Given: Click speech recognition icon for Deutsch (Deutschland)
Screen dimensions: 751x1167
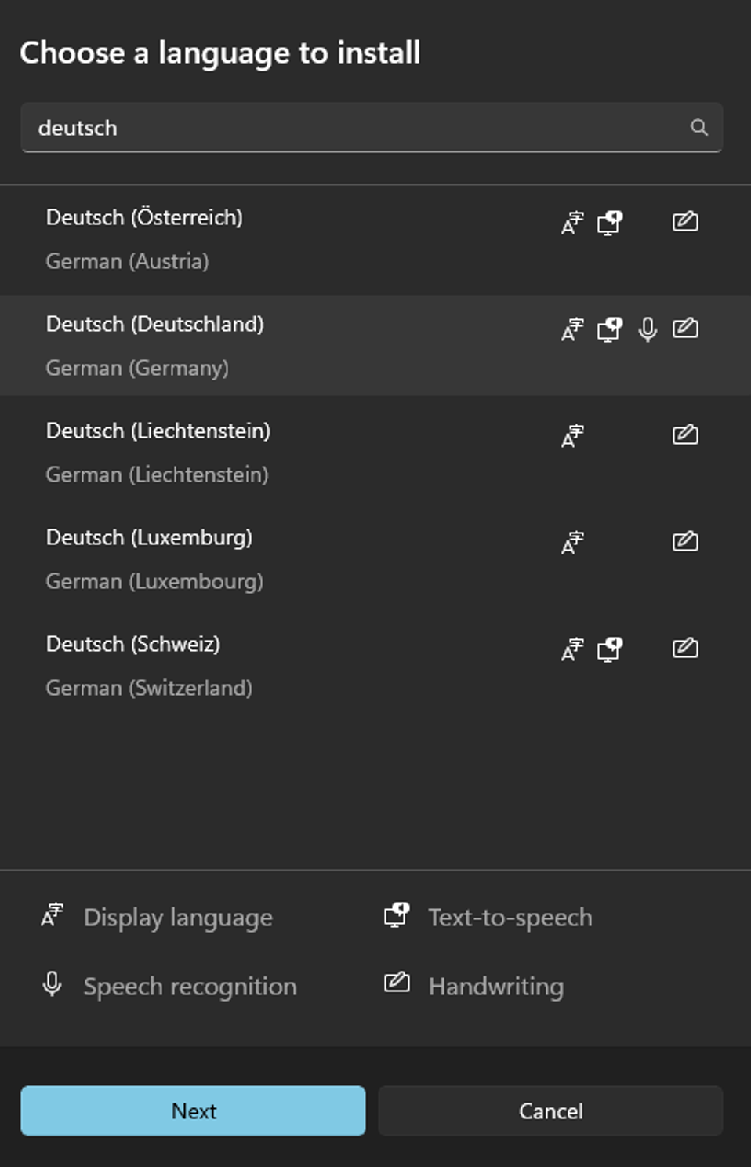Looking at the screenshot, I should pyautogui.click(x=648, y=329).
